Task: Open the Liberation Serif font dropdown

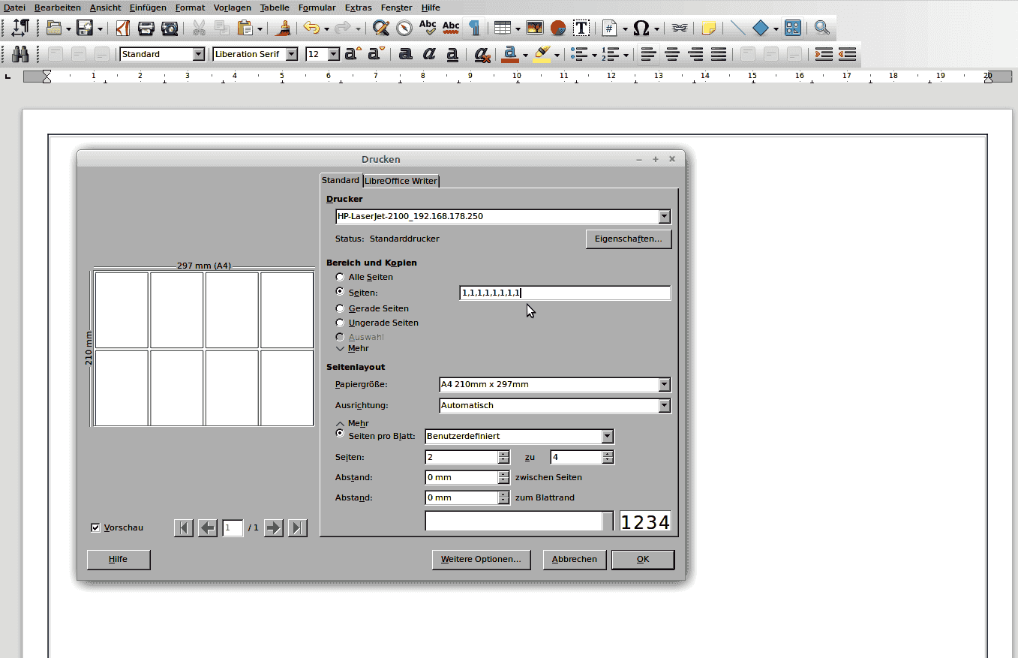Action: click(292, 54)
